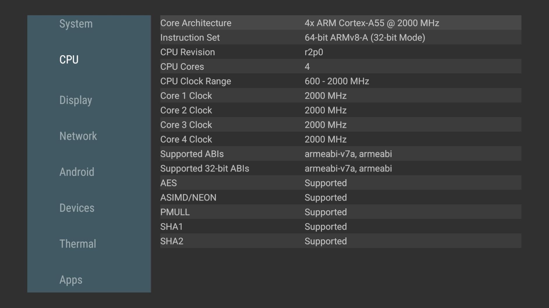Open the Network section

point(78,136)
